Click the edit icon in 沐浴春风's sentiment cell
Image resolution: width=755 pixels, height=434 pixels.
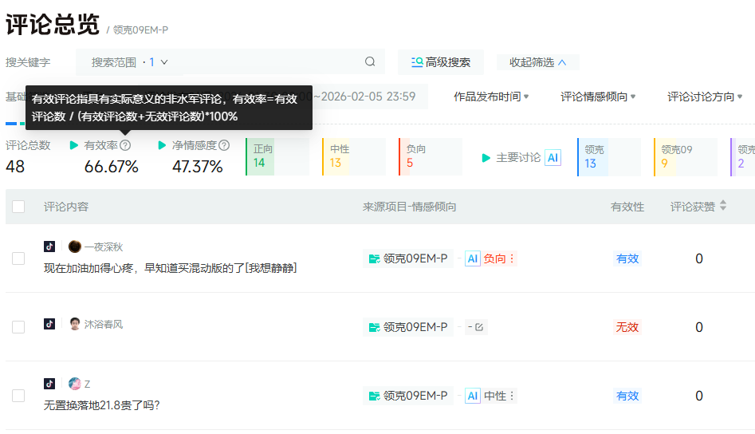click(x=480, y=327)
